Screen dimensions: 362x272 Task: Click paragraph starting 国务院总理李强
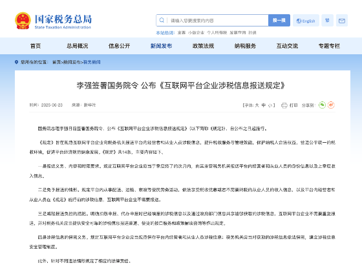[153, 129]
